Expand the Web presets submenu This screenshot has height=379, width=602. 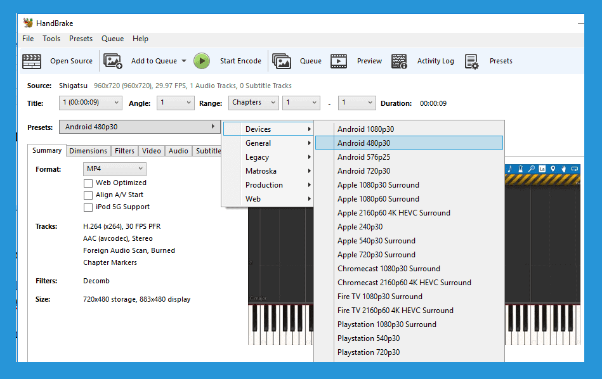click(x=268, y=199)
